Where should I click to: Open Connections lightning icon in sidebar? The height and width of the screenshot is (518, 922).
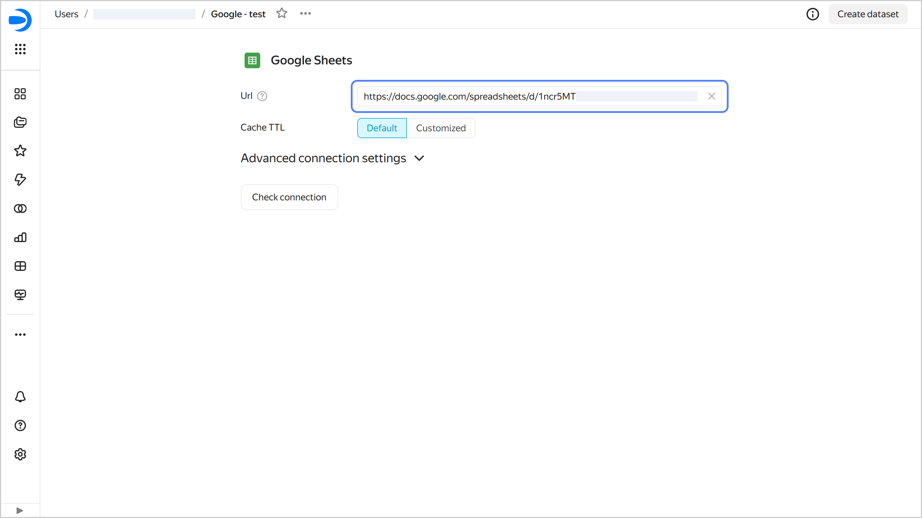click(x=20, y=180)
